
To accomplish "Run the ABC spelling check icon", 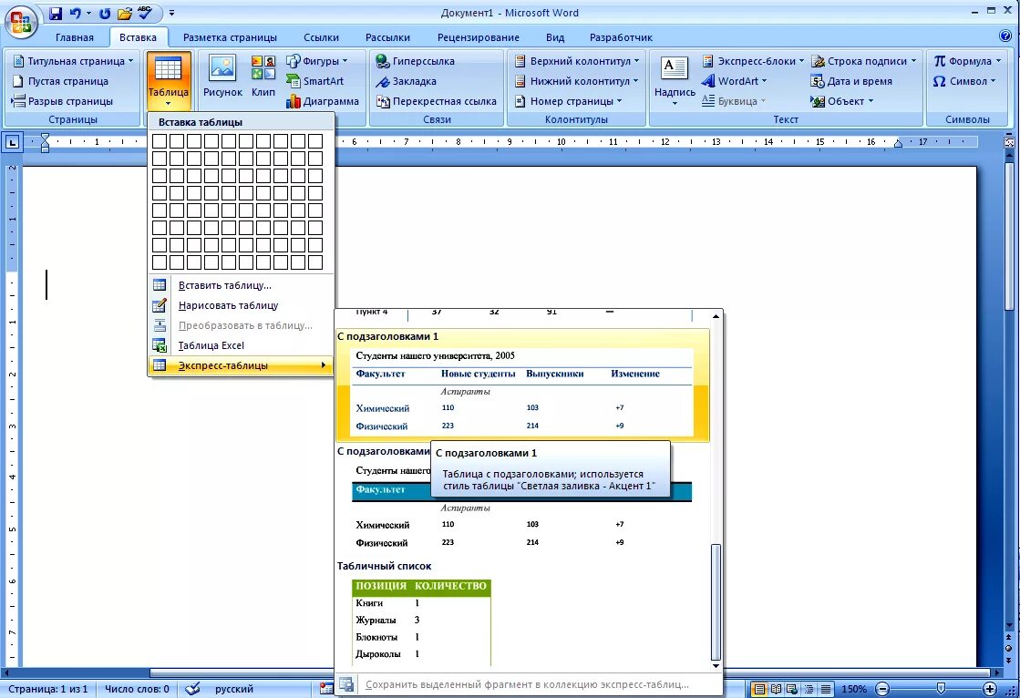I will coord(145,13).
